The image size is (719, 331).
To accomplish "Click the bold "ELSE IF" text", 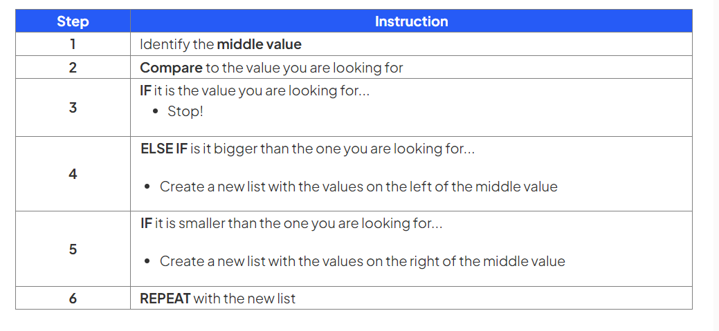I will 163,149.
